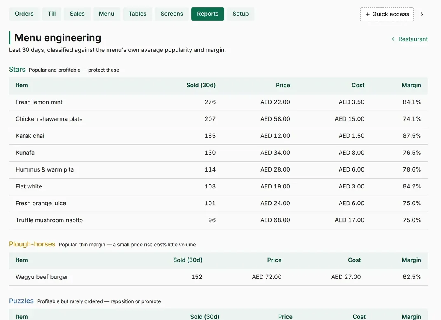This screenshot has width=441, height=320.
Task: Click the Sold (30d) header in Stars table
Action: coord(201,85)
